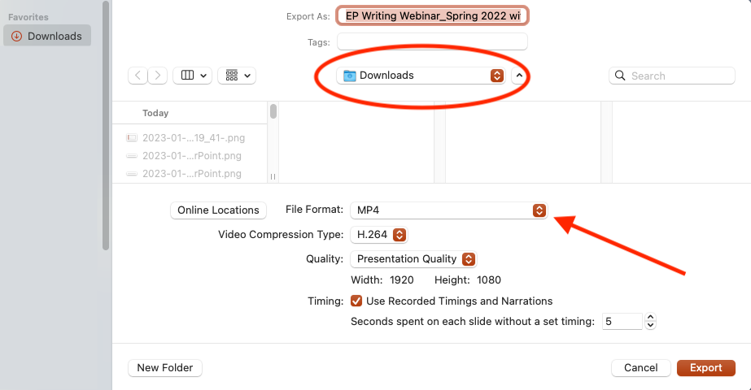Go back with the left chevron button
The height and width of the screenshot is (390, 751).
click(138, 76)
